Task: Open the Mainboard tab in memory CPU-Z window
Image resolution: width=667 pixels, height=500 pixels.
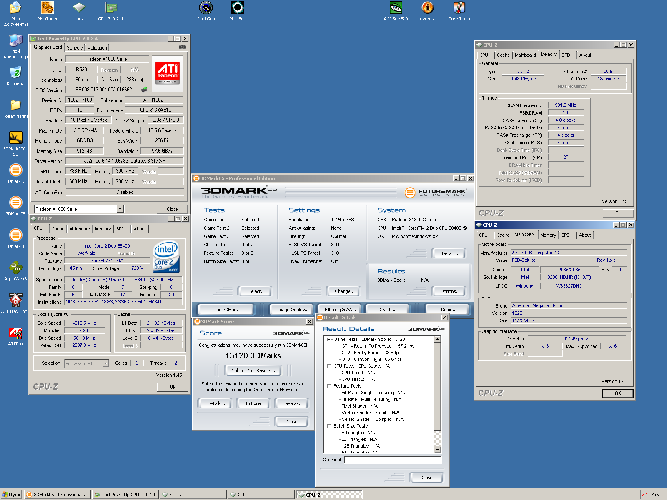Action: pos(525,55)
